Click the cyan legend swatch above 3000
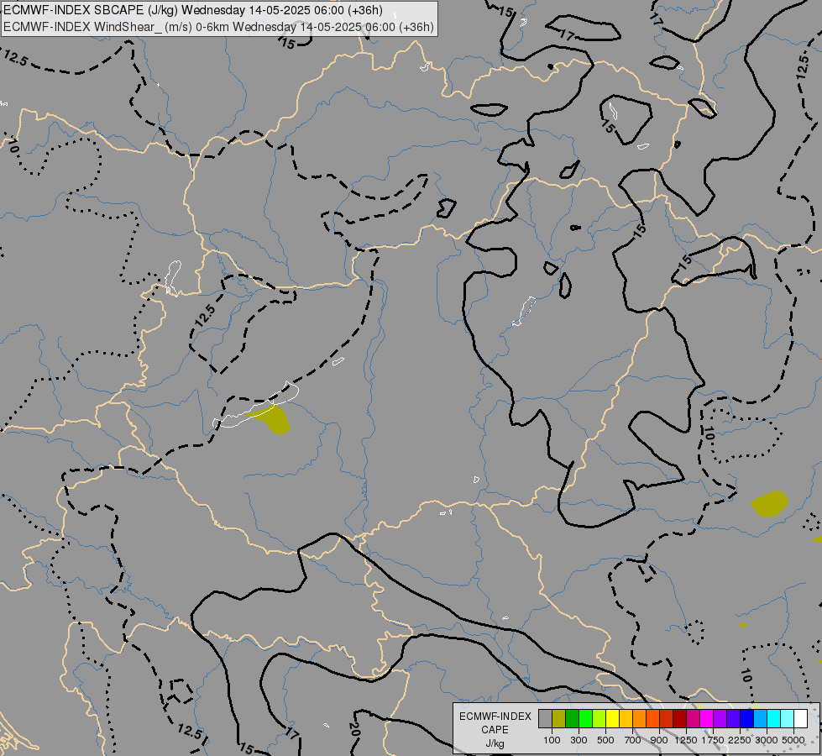Screen dimensions: 822x756 point(773,718)
